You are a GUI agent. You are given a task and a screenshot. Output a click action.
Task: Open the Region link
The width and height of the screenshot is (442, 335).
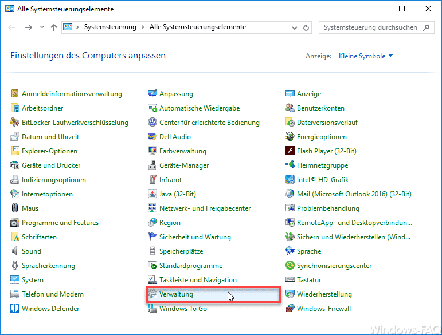[170, 223]
